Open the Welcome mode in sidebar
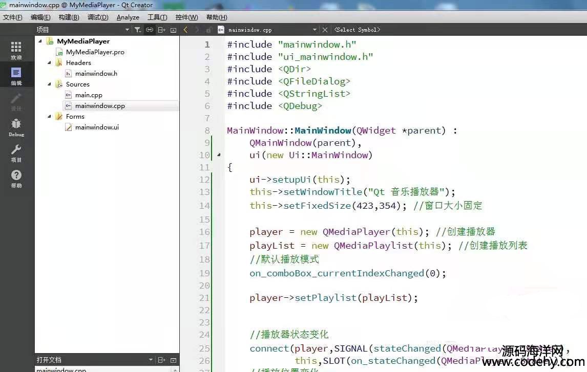587x372 pixels. (x=16, y=50)
